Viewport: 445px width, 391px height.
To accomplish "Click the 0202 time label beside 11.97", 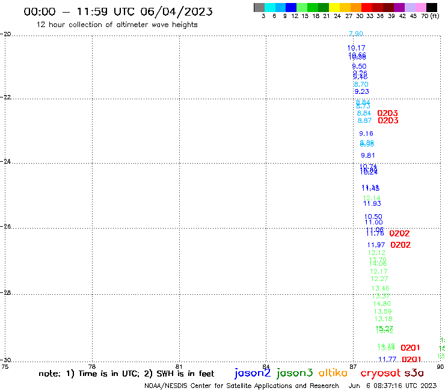I will click(x=400, y=245).
